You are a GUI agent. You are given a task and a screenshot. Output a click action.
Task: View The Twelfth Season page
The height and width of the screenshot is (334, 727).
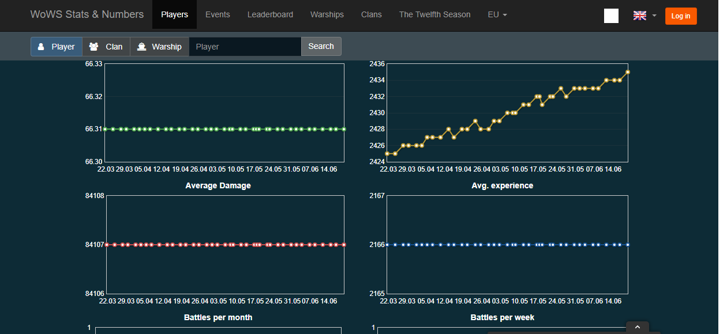pyautogui.click(x=435, y=14)
